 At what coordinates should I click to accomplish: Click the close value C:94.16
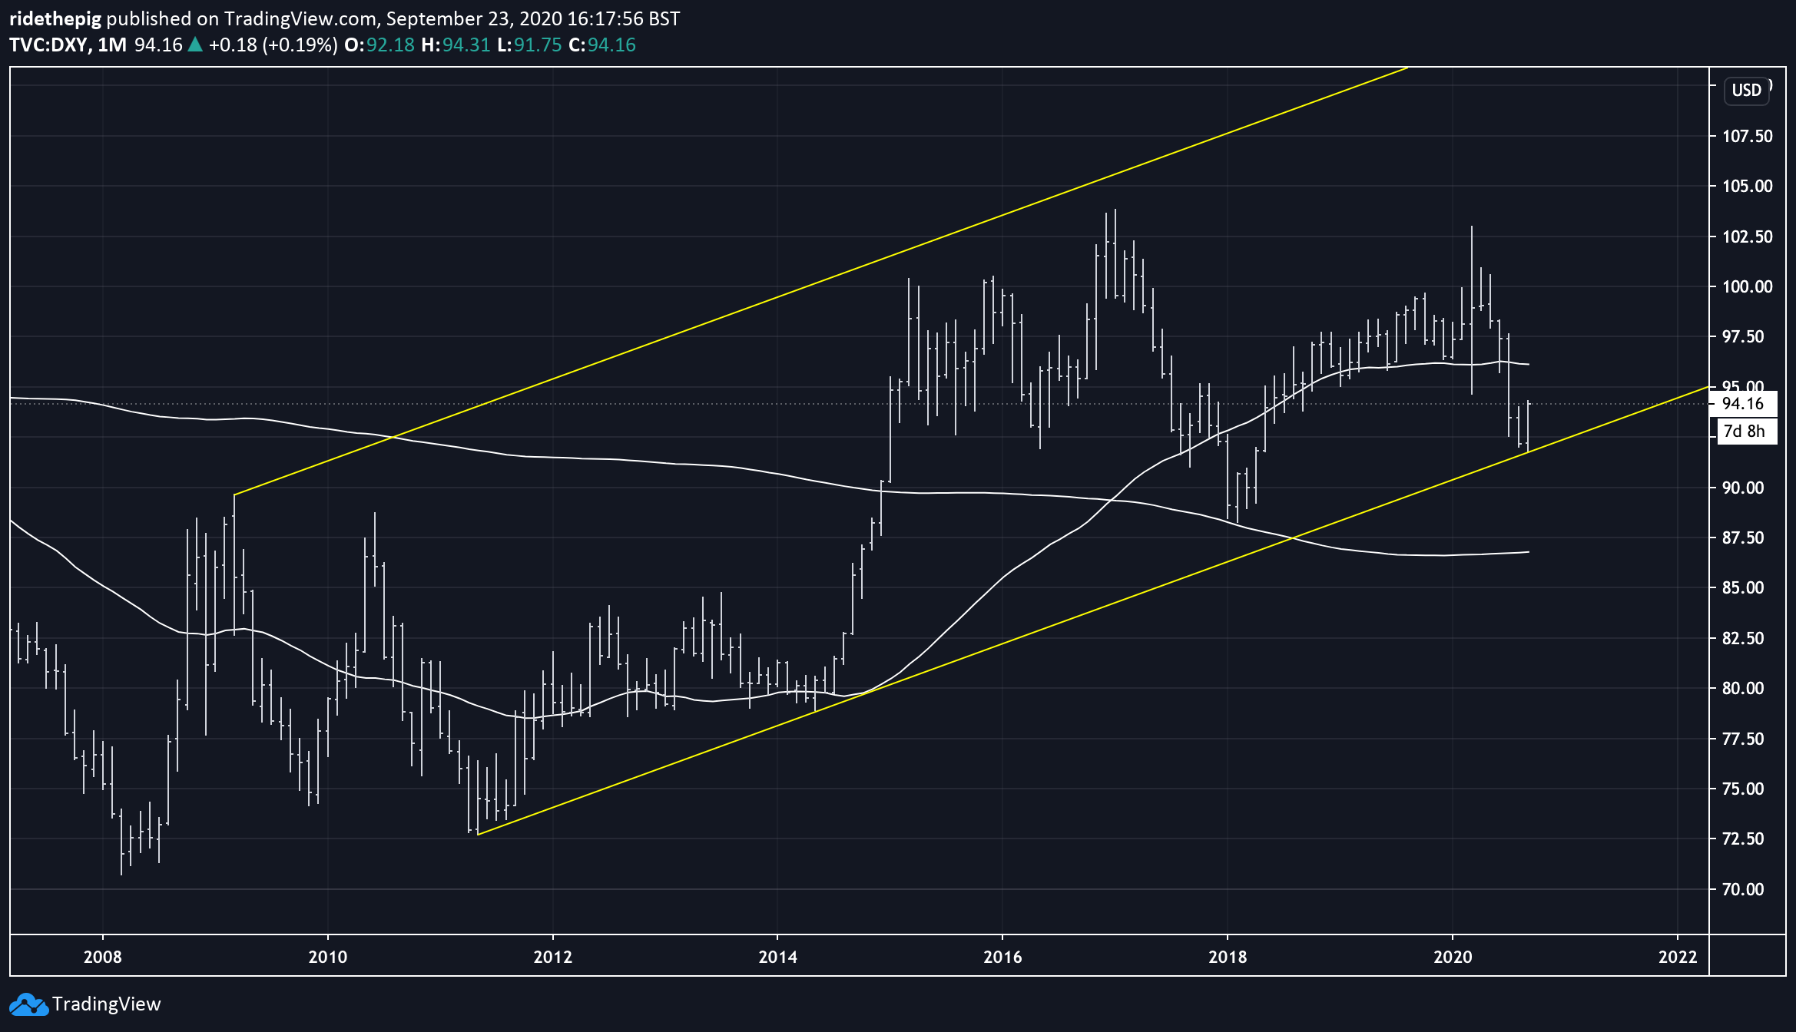pos(602,45)
